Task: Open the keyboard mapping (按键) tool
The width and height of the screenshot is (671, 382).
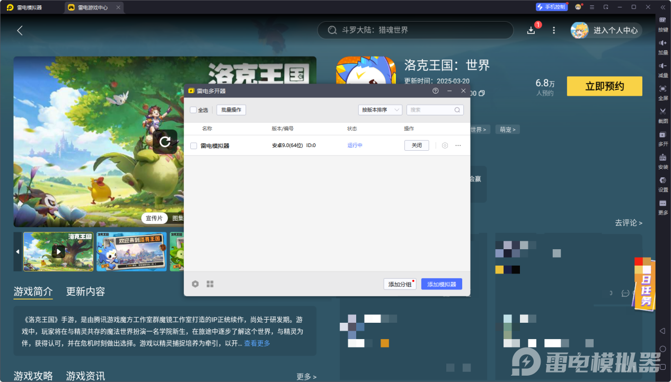Action: coord(663,22)
